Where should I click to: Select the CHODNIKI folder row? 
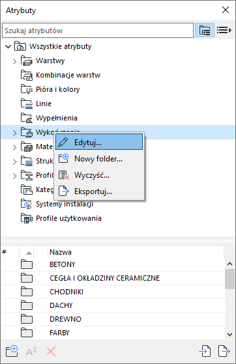point(113,292)
